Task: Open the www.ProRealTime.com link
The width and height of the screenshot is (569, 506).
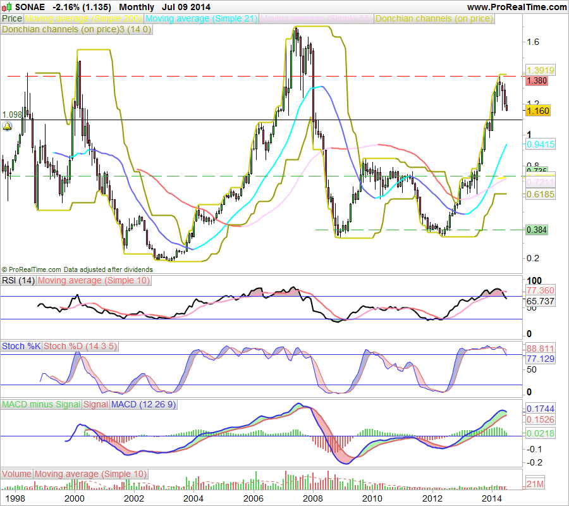Action: [517, 7]
